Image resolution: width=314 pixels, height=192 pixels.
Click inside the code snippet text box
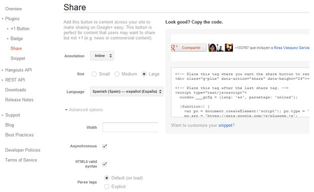coord(240,92)
